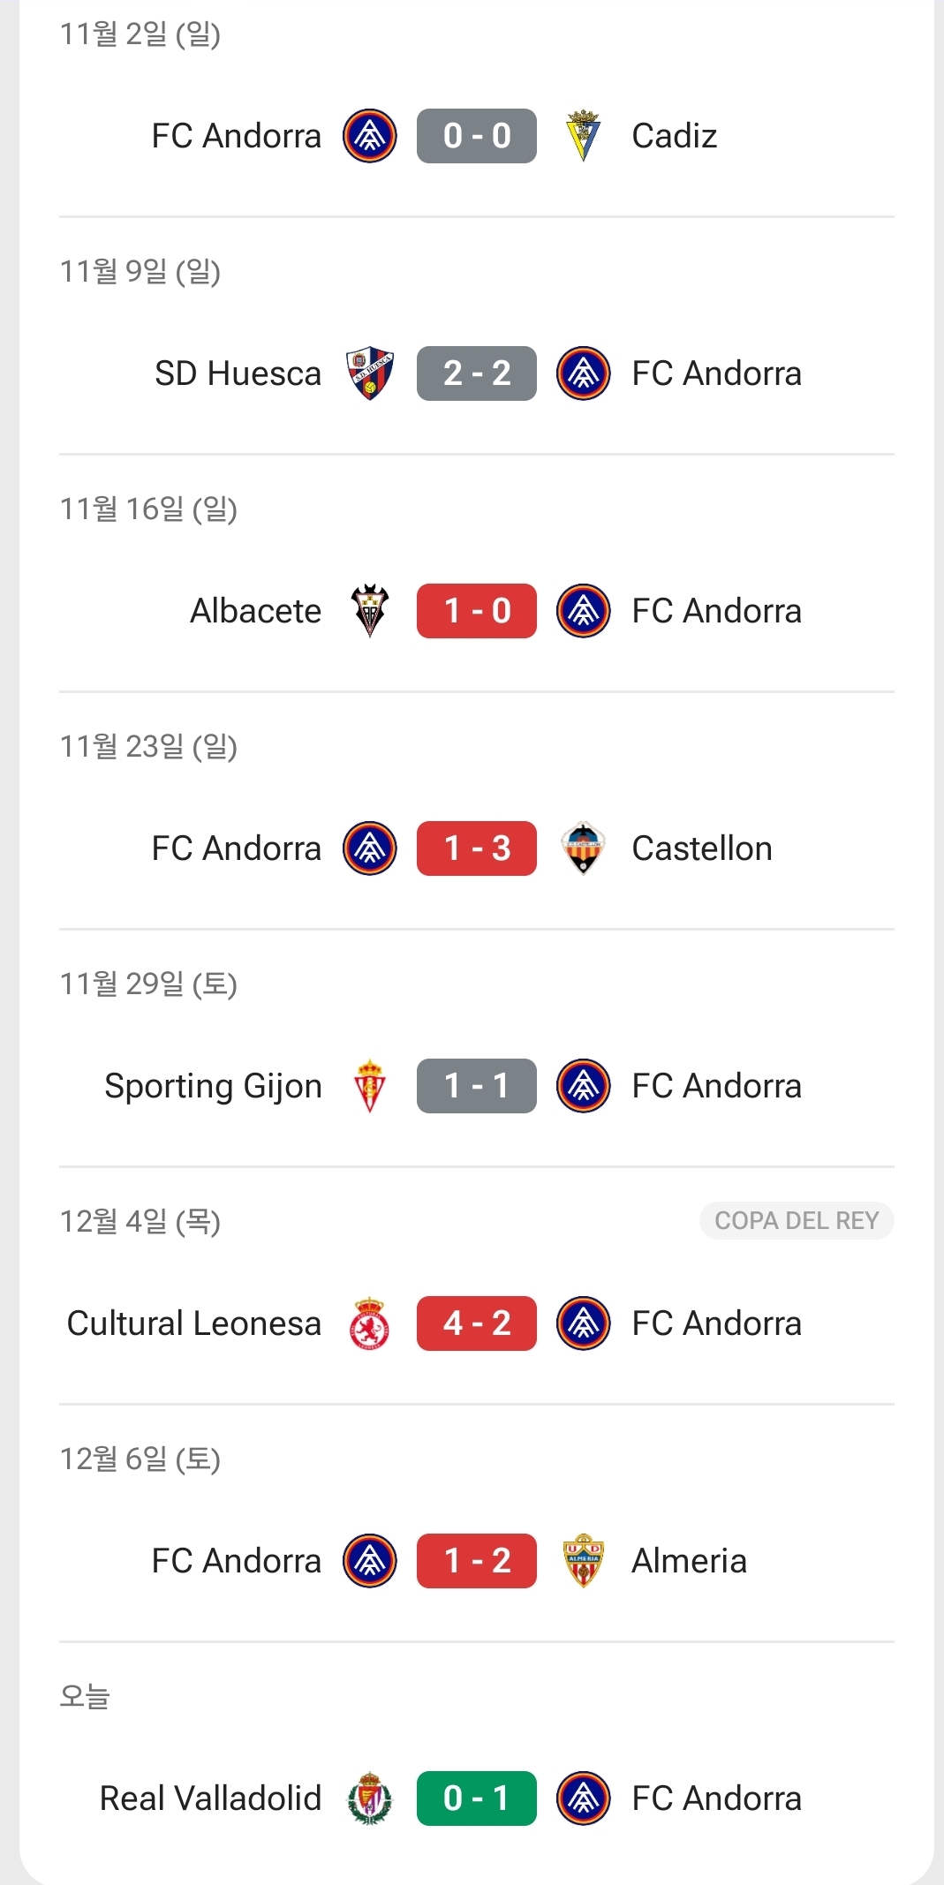Click the Cultural Leonesa club crest

pos(370,1323)
